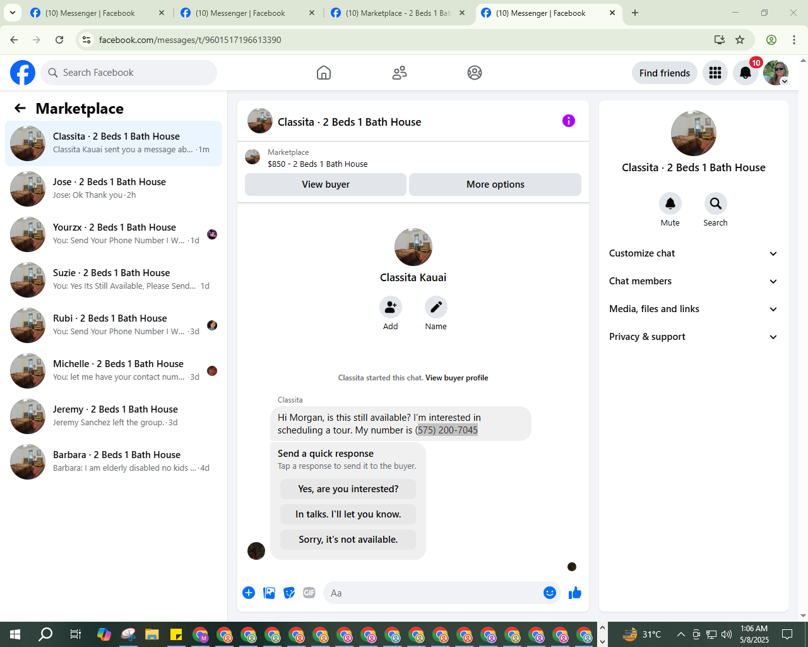
Task: Click More options button
Action: click(x=496, y=184)
